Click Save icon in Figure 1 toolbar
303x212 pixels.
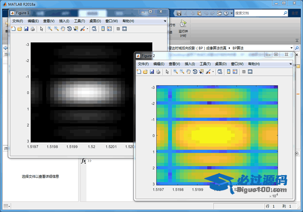(26, 29)
